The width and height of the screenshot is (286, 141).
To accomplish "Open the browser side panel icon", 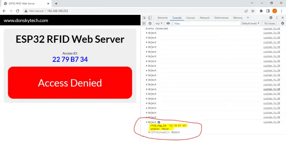I will tap(268, 11).
